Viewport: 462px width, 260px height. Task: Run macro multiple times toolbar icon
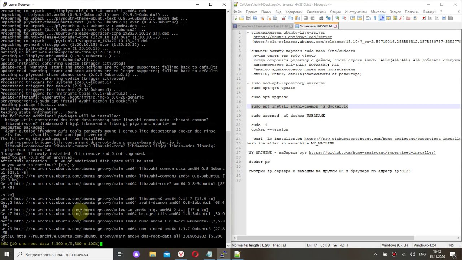pos(444,18)
